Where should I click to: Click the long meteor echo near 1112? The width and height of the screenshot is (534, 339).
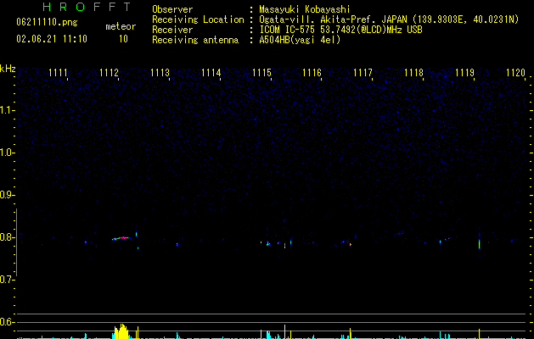(x=121, y=238)
